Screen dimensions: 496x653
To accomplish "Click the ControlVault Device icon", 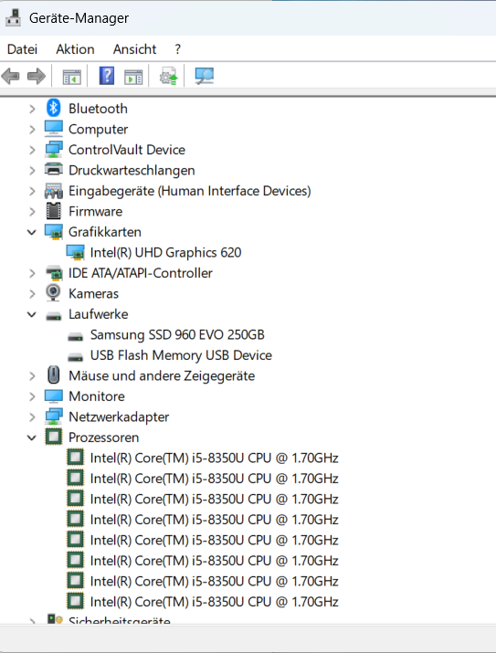I will tap(54, 149).
